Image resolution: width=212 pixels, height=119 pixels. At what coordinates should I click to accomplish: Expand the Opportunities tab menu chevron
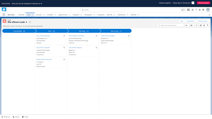tap(69, 15)
